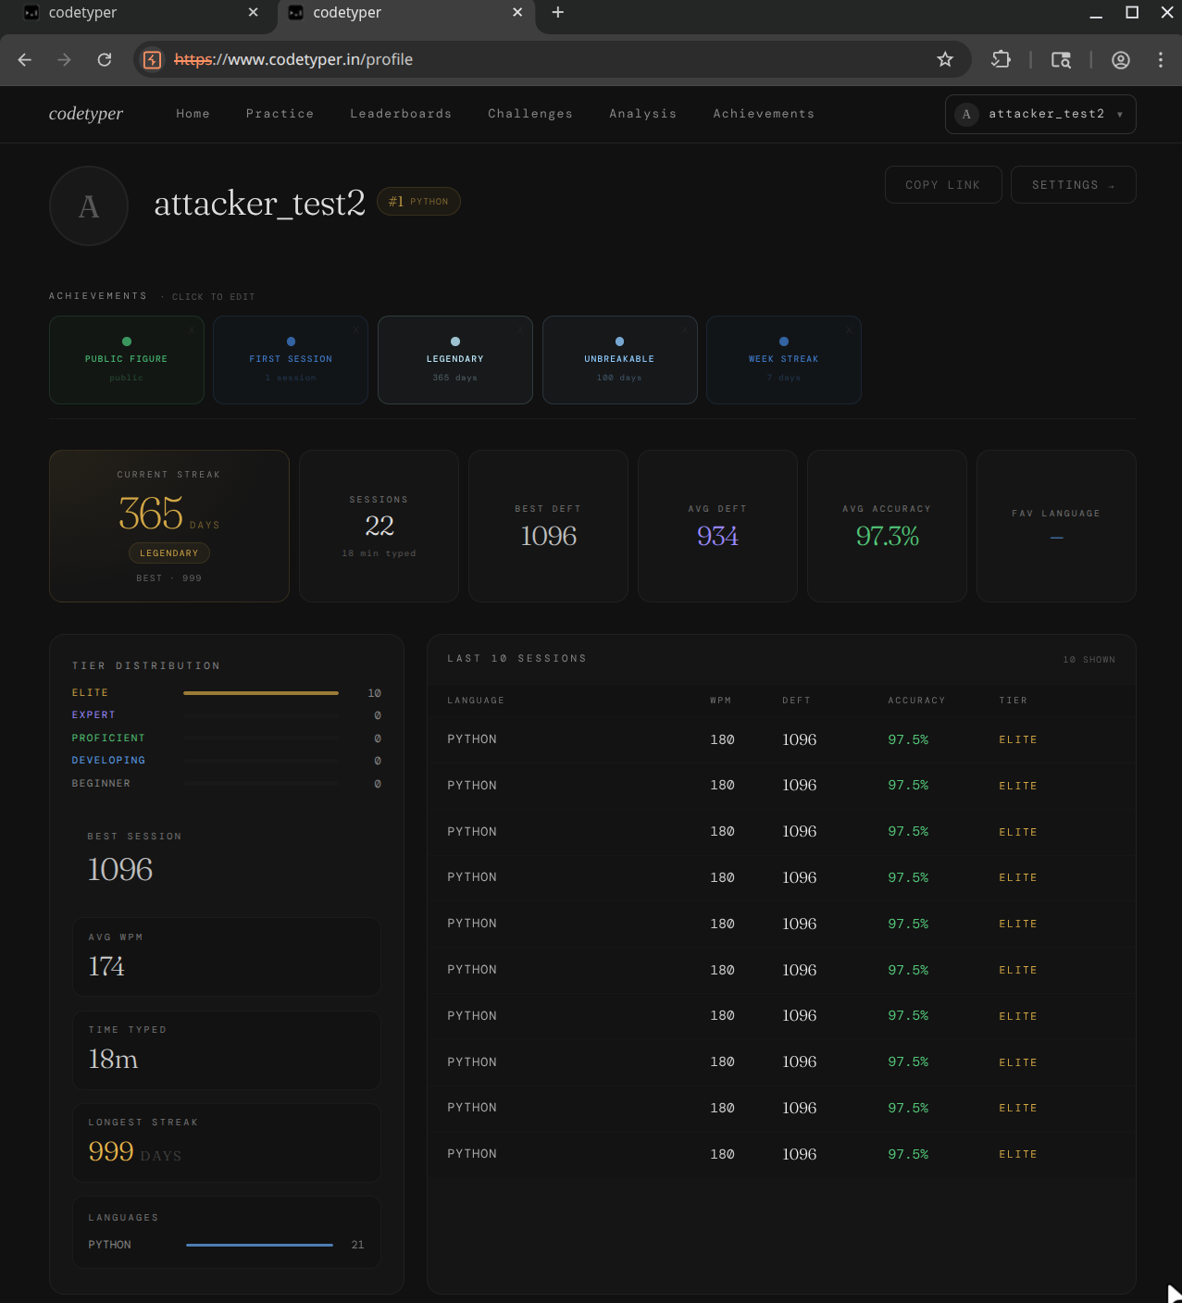Click the Language column header
Screen dimensions: 1182x1303
476,701
